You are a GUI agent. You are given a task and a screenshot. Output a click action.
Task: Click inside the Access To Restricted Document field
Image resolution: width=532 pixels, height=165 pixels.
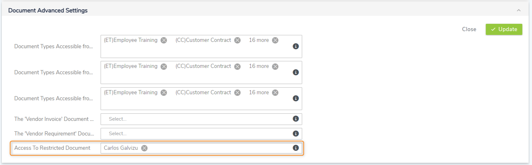point(216,148)
